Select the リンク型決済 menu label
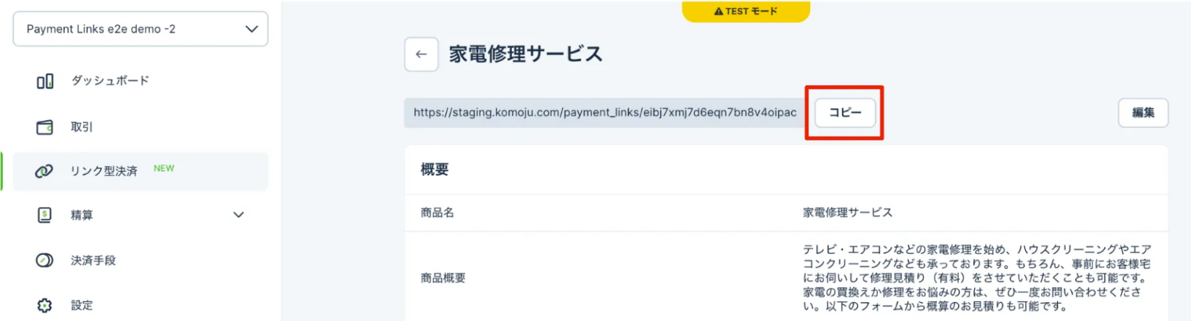The image size is (1191, 321). [103, 171]
